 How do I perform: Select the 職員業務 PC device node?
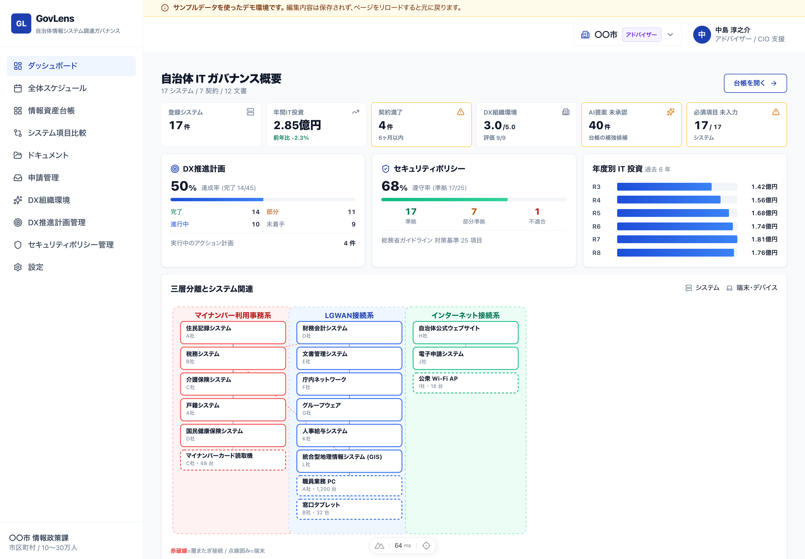click(x=349, y=485)
